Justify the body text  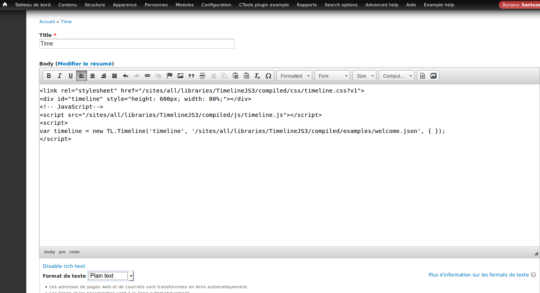(x=115, y=76)
